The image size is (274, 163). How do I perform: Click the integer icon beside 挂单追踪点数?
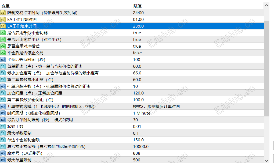(x=3, y=86)
